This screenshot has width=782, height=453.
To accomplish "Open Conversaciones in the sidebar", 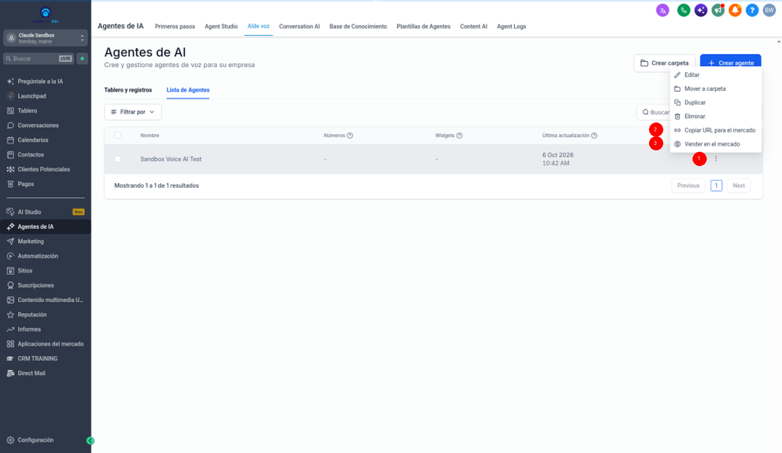I will click(38, 125).
